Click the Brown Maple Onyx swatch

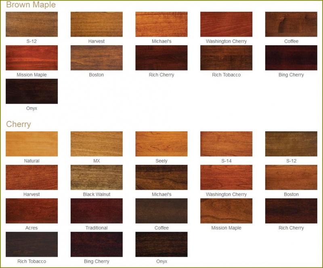coord(32,91)
